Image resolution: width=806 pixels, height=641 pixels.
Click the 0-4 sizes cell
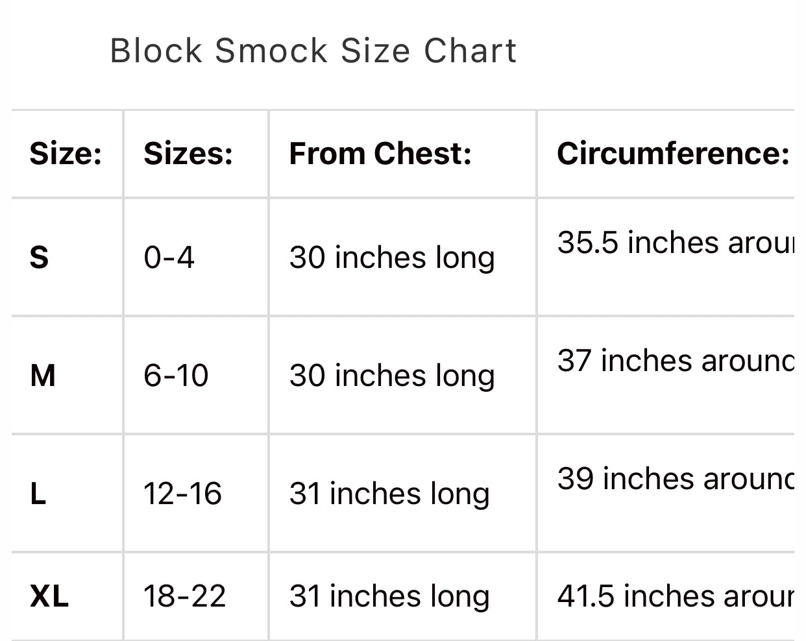click(x=169, y=258)
